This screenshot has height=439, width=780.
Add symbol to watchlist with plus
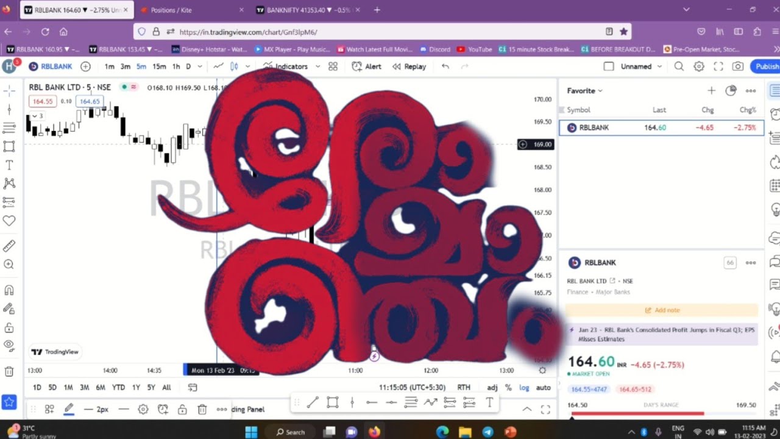(711, 91)
